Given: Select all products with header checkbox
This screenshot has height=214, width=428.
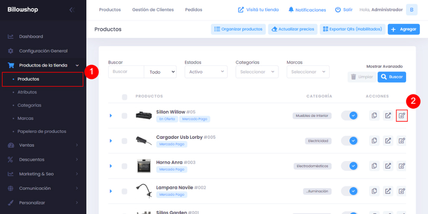Looking at the screenshot, I should click(x=124, y=97).
